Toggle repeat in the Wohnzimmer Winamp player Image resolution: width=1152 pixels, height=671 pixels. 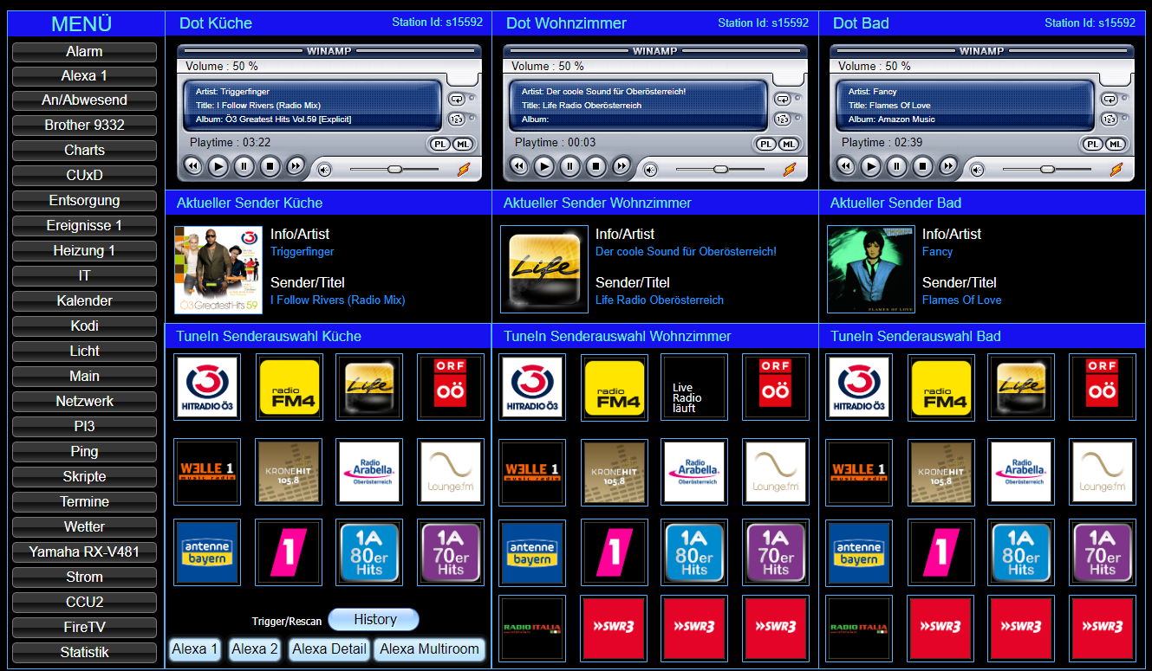782,99
